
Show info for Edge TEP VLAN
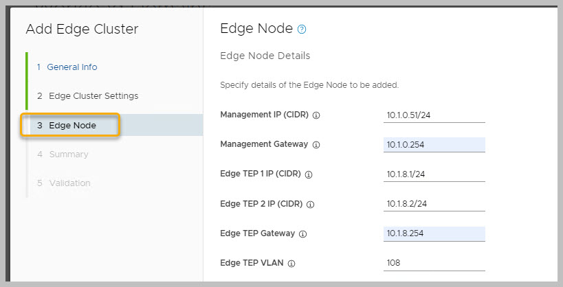coord(291,263)
